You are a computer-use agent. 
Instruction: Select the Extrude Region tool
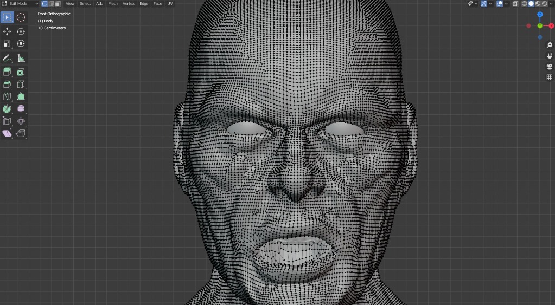7,72
